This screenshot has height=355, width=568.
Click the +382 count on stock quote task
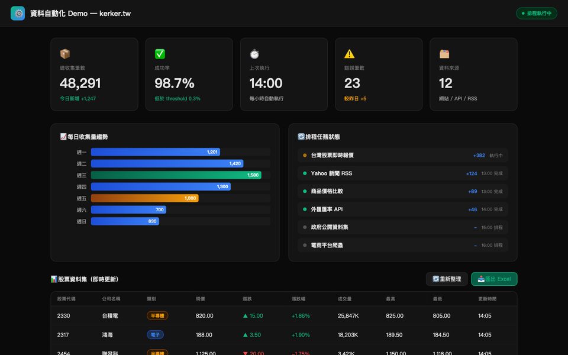click(479, 156)
